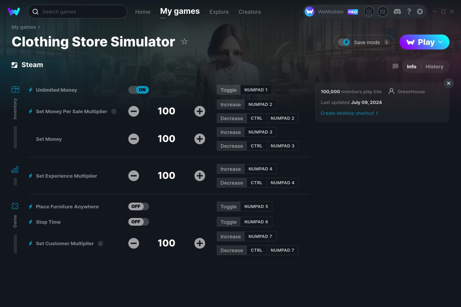Select the stats bar-chart sidebar icon
The width and height of the screenshot is (461, 307).
pyautogui.click(x=15, y=169)
